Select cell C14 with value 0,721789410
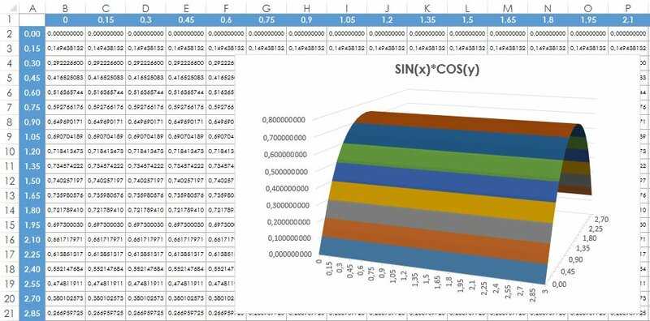650x321 pixels. coord(106,210)
